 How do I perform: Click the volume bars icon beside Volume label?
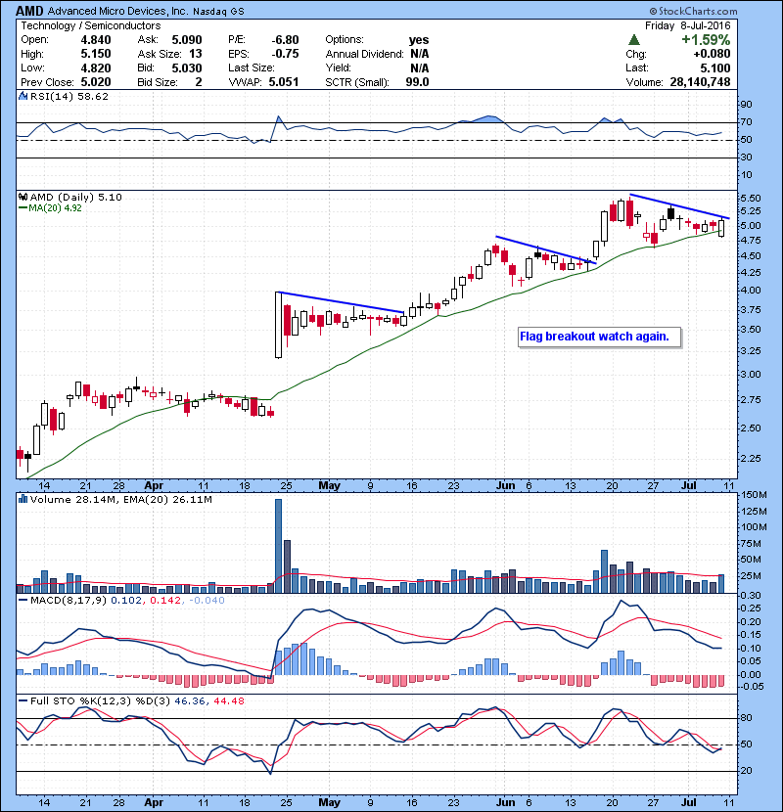pos(23,499)
